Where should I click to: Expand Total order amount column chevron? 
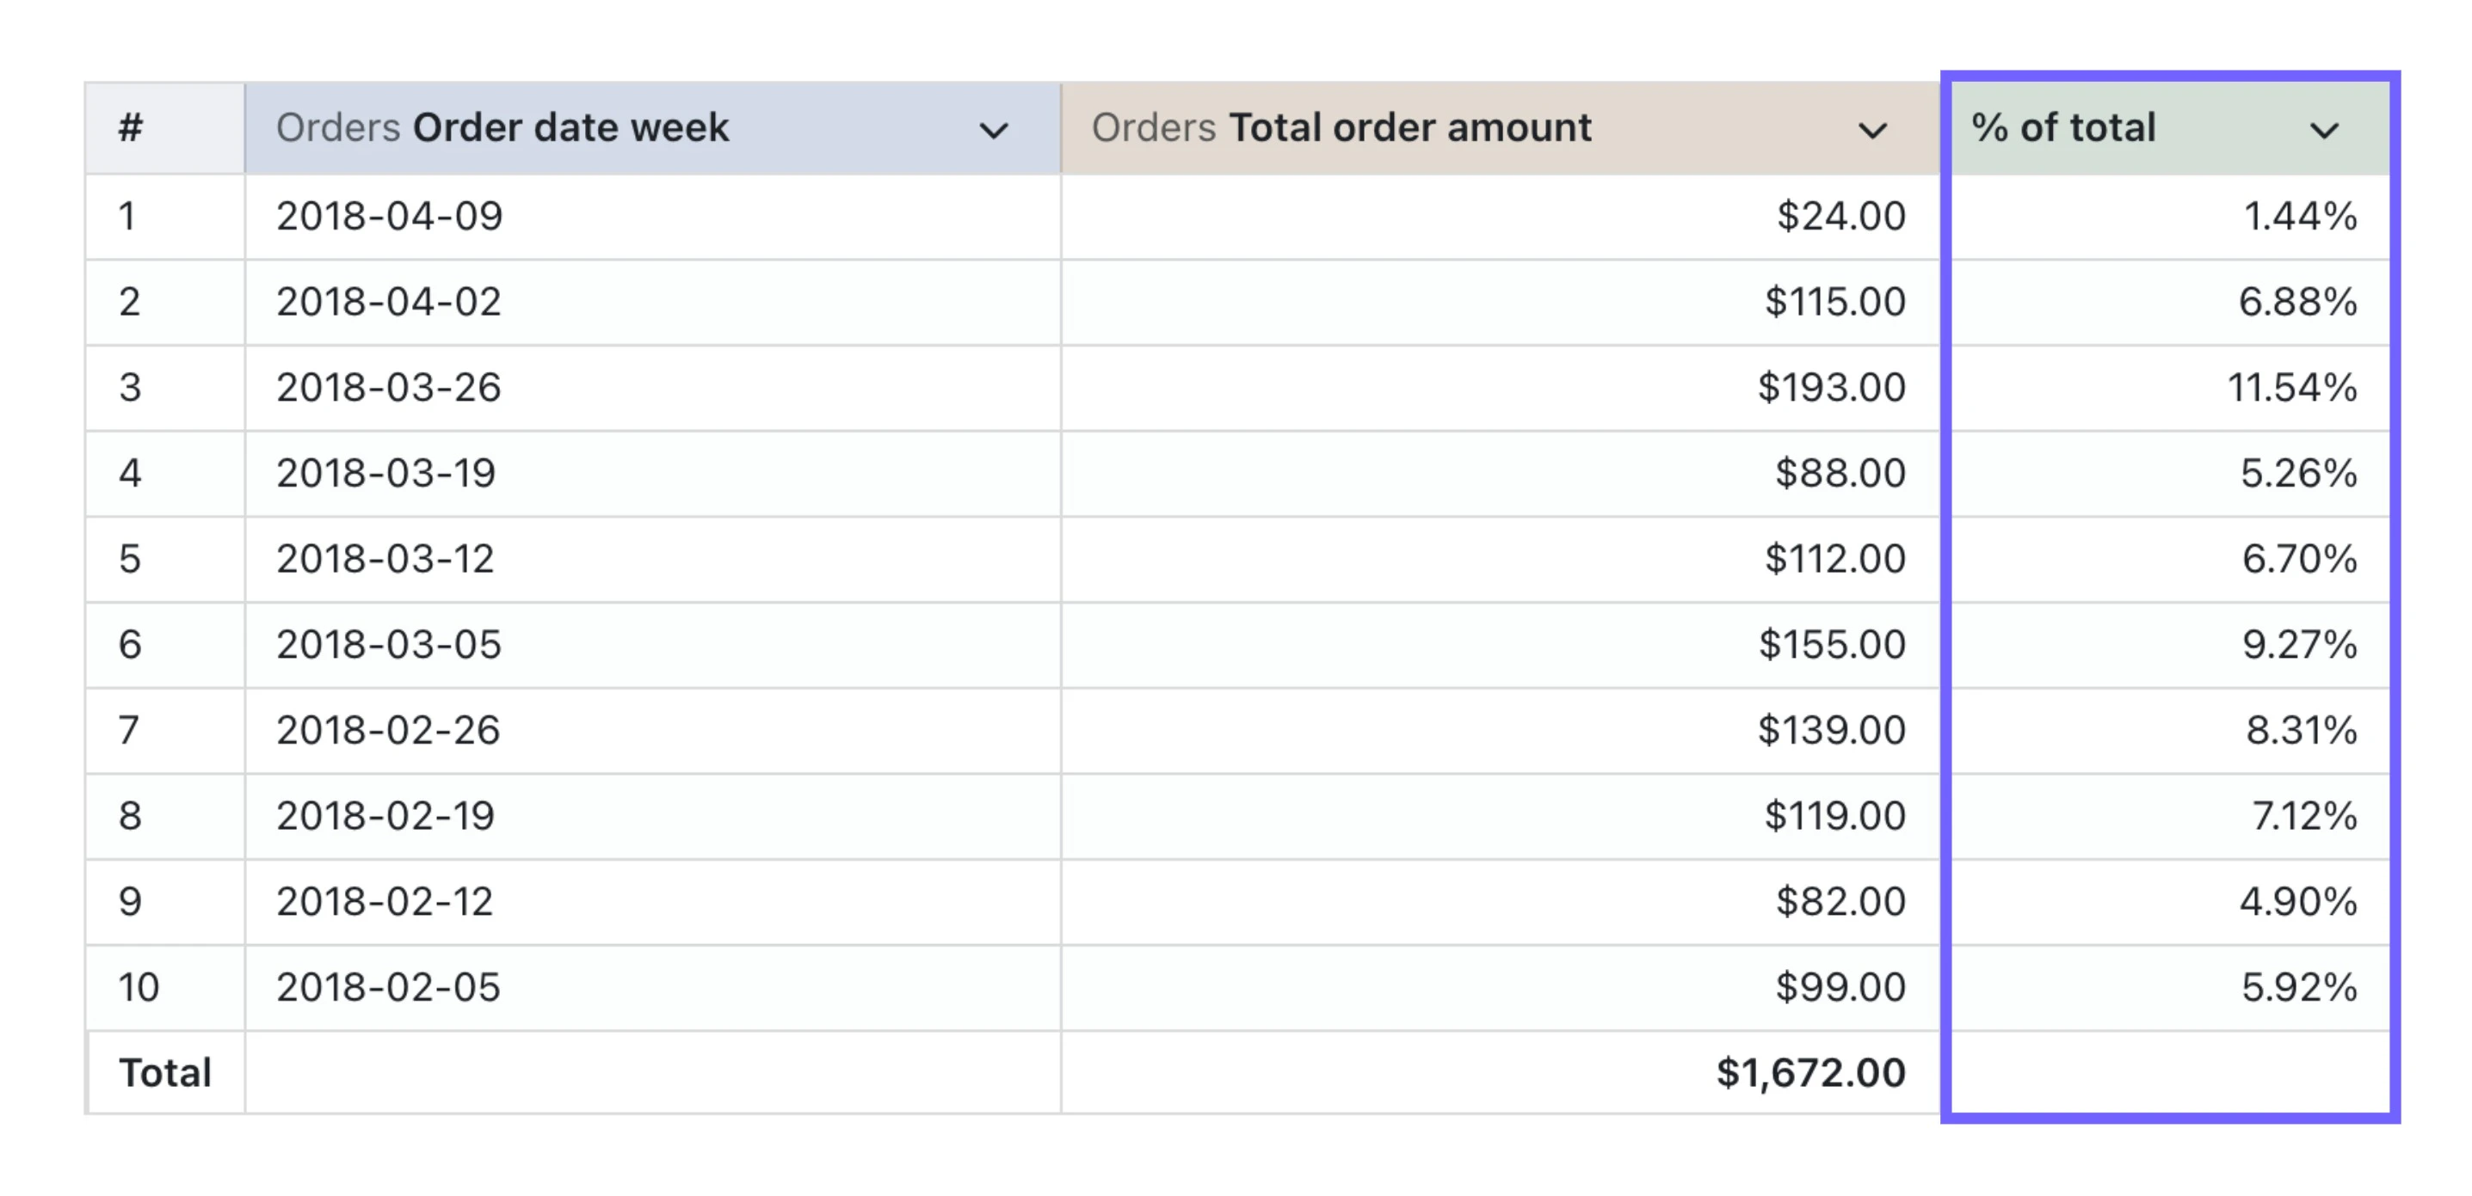(x=1871, y=131)
